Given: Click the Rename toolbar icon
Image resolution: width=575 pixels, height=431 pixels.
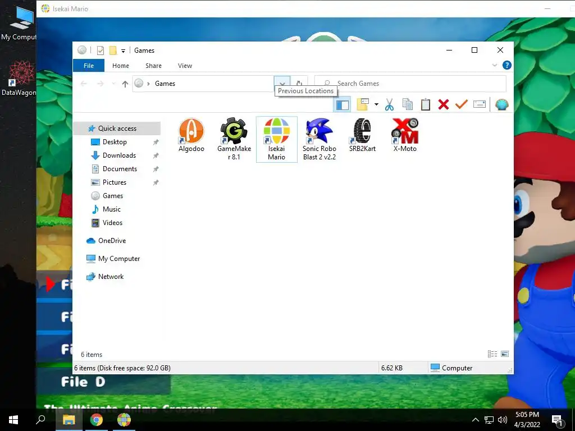Looking at the screenshot, I should (480, 105).
